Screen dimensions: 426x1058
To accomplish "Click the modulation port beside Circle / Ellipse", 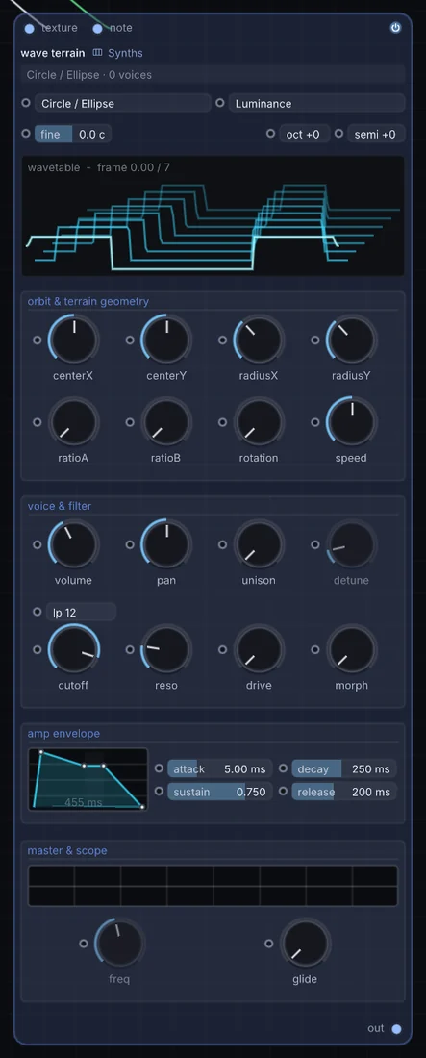I will coord(26,103).
